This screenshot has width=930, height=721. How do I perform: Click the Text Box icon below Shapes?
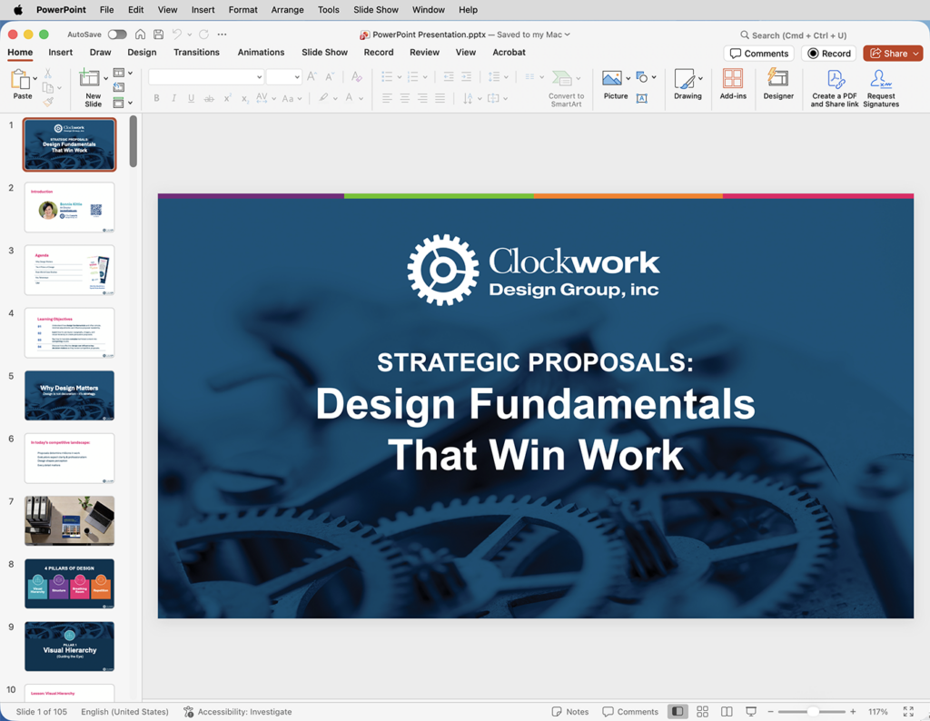point(642,98)
